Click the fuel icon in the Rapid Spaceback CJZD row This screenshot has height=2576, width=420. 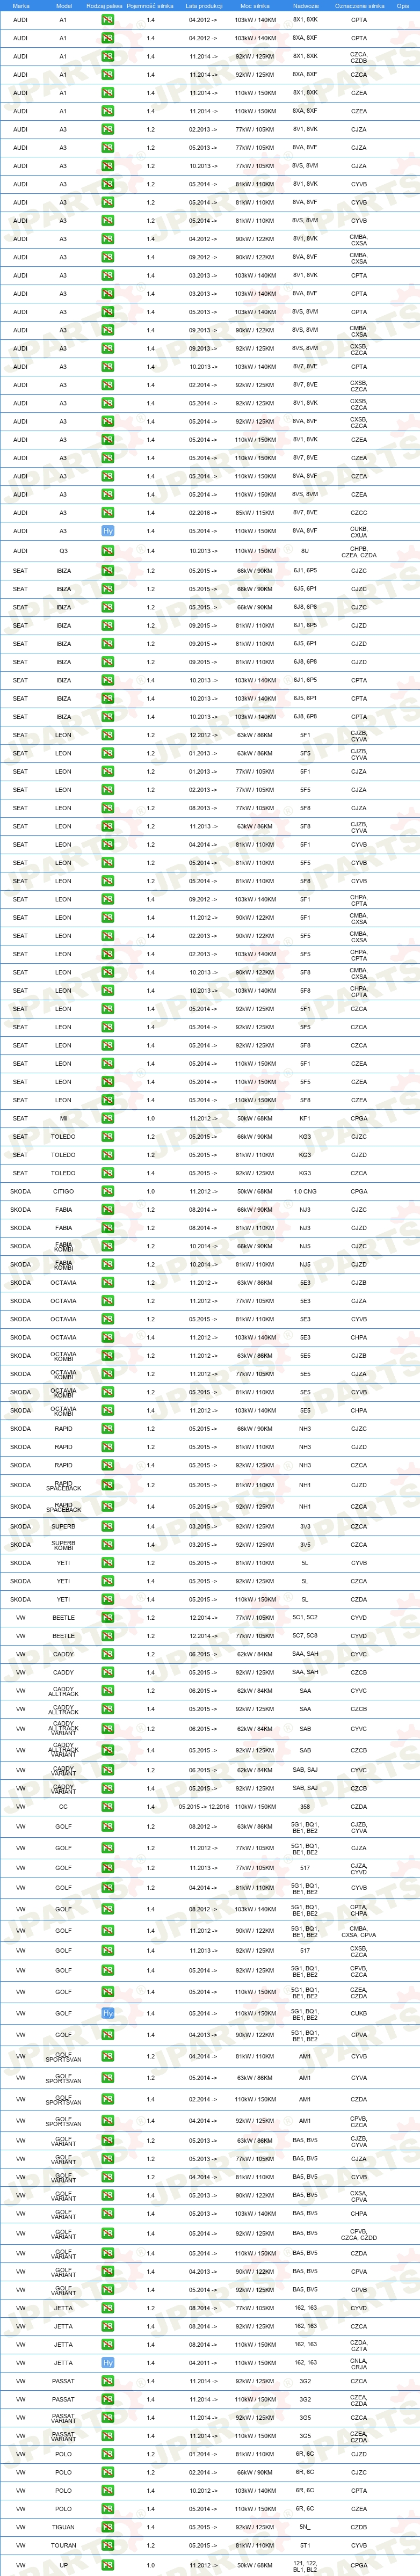[x=108, y=1485]
